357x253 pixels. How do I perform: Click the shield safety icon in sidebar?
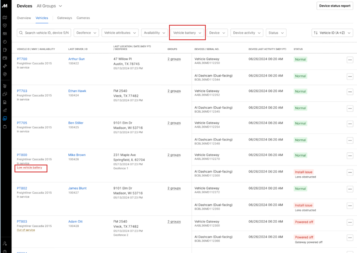tap(5, 26)
